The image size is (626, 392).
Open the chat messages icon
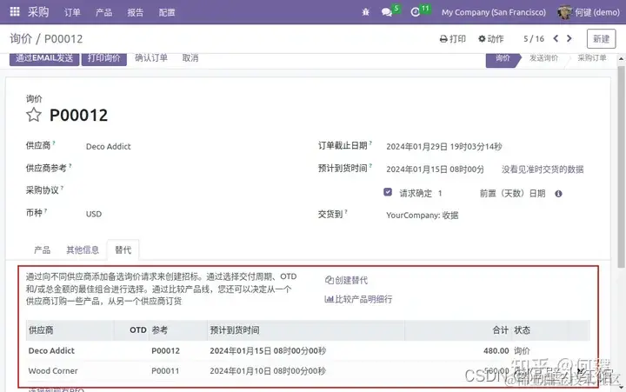coord(386,12)
